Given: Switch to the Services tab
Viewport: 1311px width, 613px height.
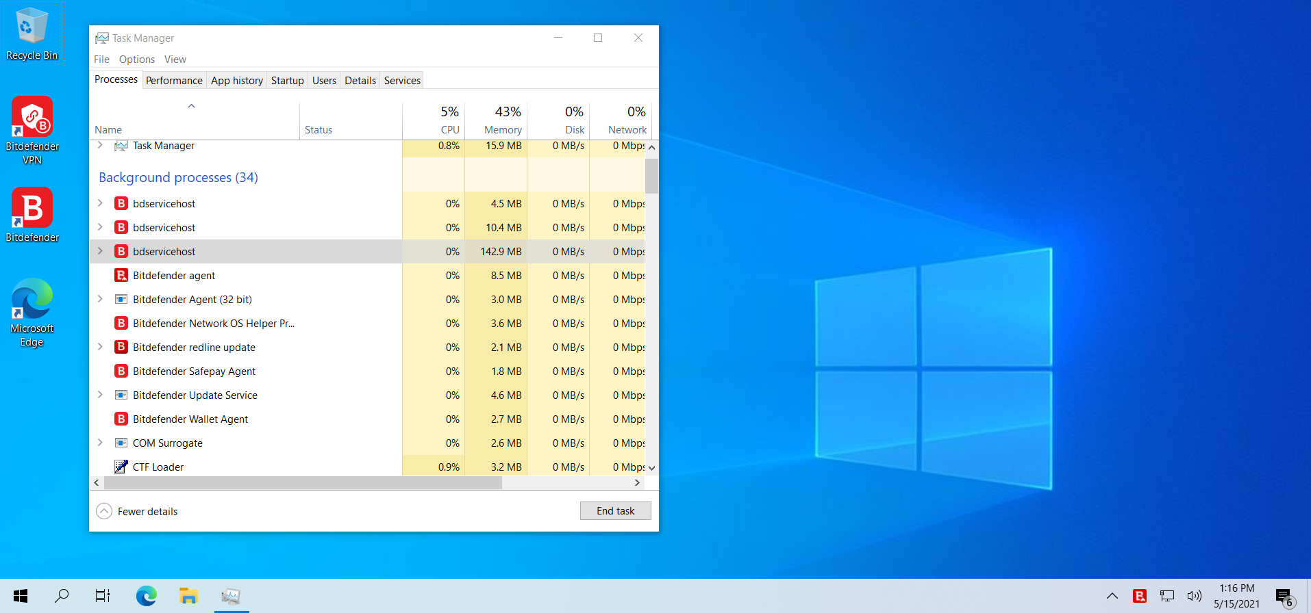Looking at the screenshot, I should (402, 81).
